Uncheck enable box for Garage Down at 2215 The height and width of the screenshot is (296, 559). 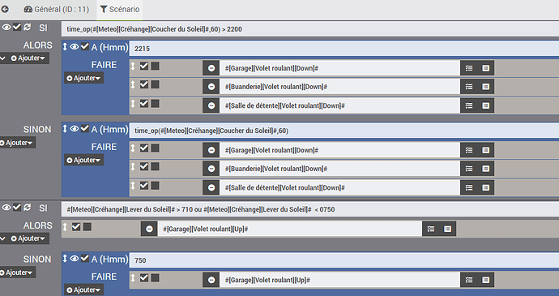pyautogui.click(x=144, y=66)
